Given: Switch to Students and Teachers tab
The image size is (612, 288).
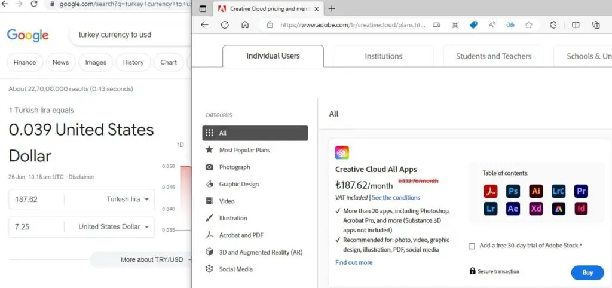Looking at the screenshot, I should tap(493, 56).
